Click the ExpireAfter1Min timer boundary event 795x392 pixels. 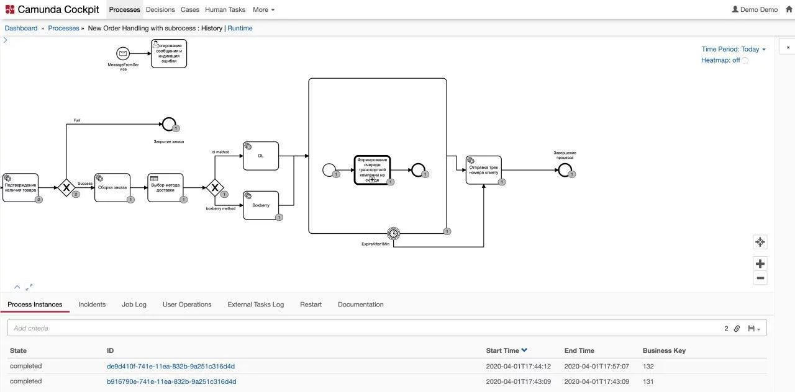tap(393, 233)
